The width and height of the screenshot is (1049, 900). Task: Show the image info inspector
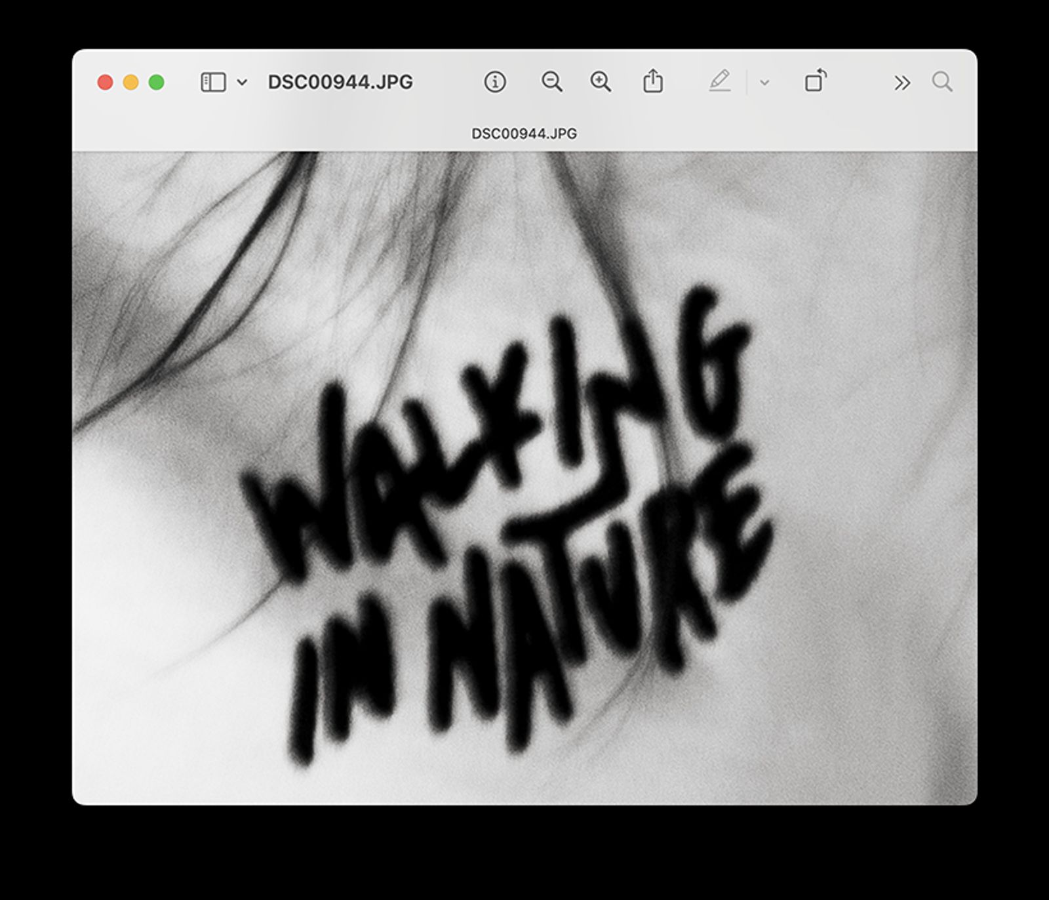pyautogui.click(x=494, y=82)
